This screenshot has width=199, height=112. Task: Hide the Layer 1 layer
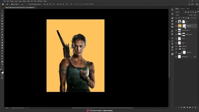click(176, 43)
